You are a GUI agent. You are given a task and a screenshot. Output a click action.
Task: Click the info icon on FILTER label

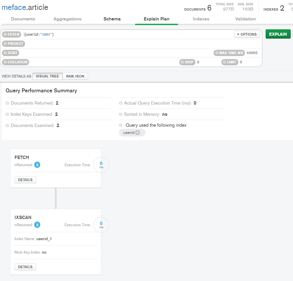point(5,34)
